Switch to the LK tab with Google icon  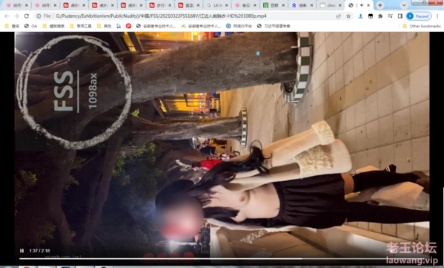pos(217,5)
